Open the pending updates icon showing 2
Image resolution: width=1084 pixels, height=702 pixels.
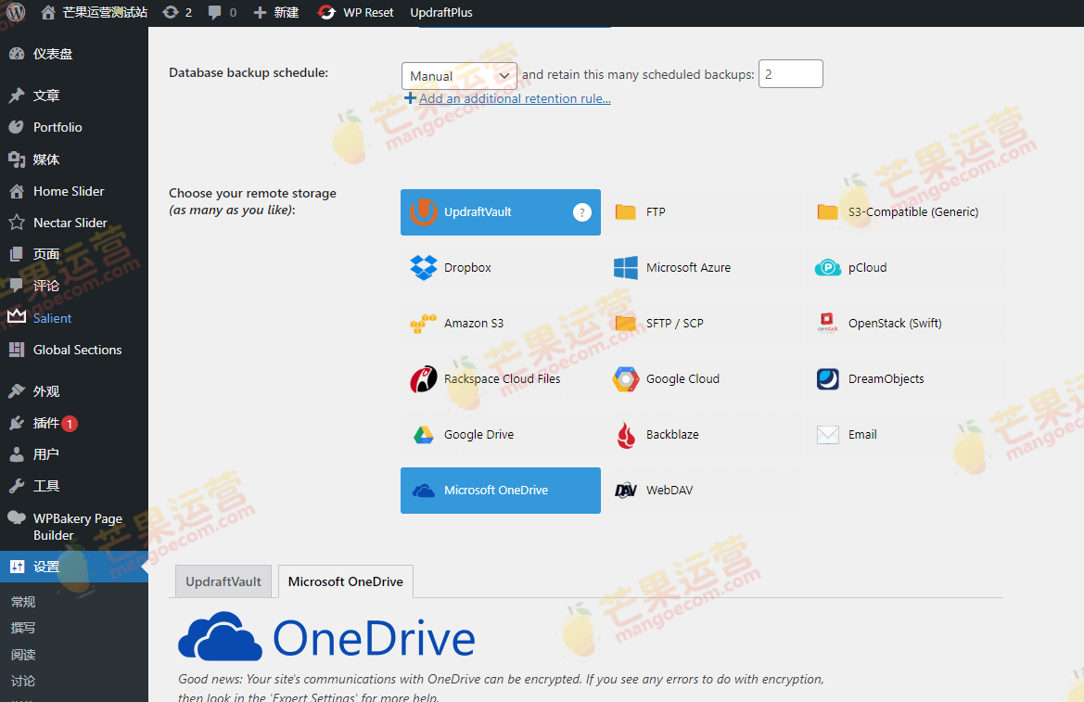(177, 12)
